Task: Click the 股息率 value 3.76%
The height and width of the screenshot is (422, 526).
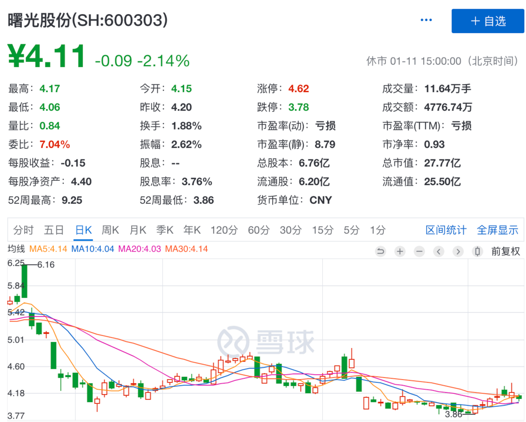Action: (197, 182)
